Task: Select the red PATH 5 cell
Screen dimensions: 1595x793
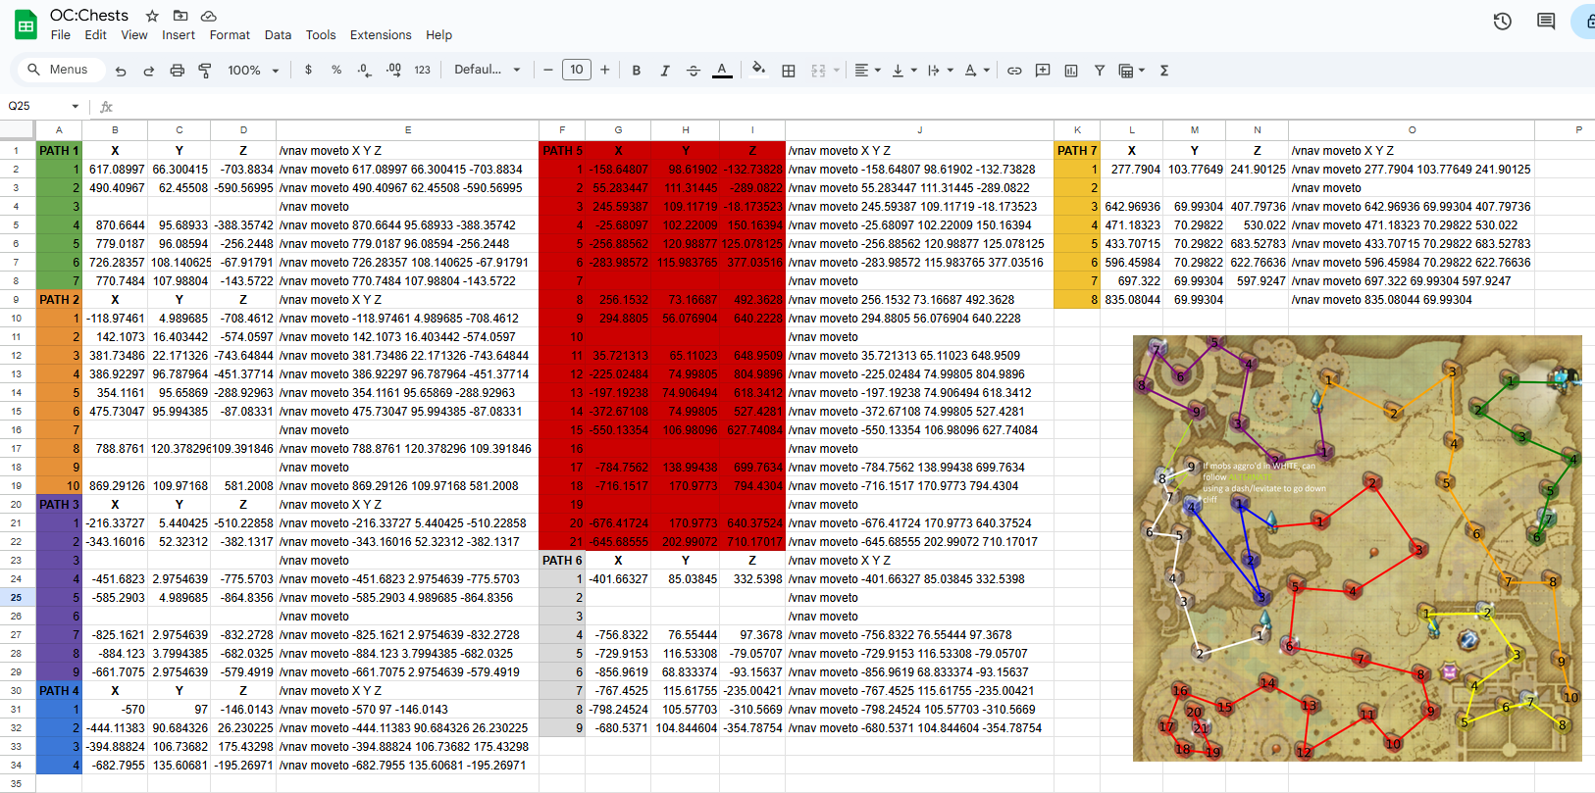Action: point(562,151)
